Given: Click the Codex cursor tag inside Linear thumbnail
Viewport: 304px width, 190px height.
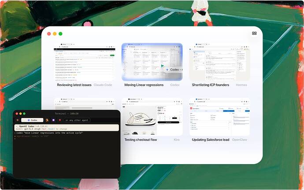Looking at the screenshot, I should click(x=174, y=69).
